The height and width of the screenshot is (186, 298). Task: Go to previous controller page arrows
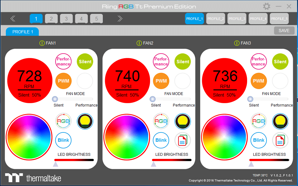point(13,19)
